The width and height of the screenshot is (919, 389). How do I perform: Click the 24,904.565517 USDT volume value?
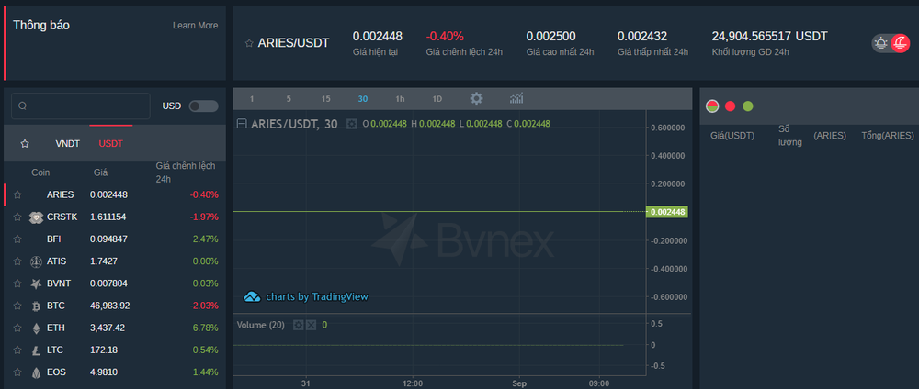pos(769,37)
